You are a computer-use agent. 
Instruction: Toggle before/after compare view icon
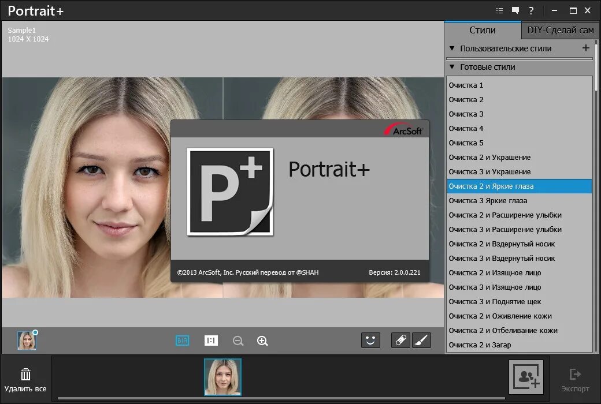(x=183, y=341)
